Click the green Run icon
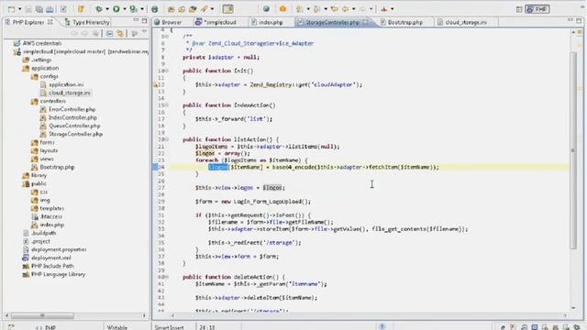 116,9
